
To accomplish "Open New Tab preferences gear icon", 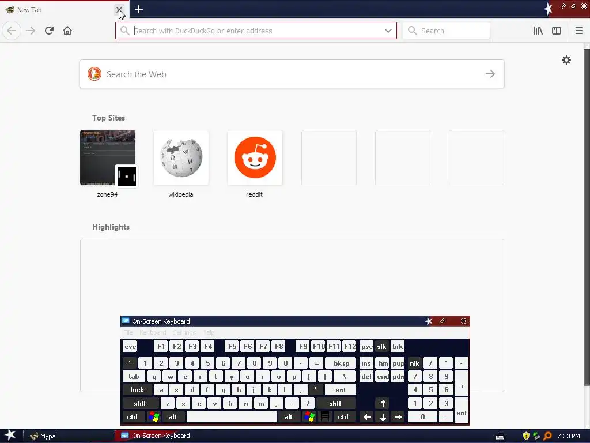I will pos(566,60).
